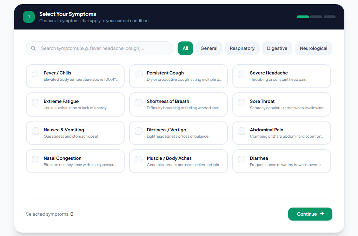Select the Digestive filter tab
This screenshot has height=236, width=358.
point(277,48)
